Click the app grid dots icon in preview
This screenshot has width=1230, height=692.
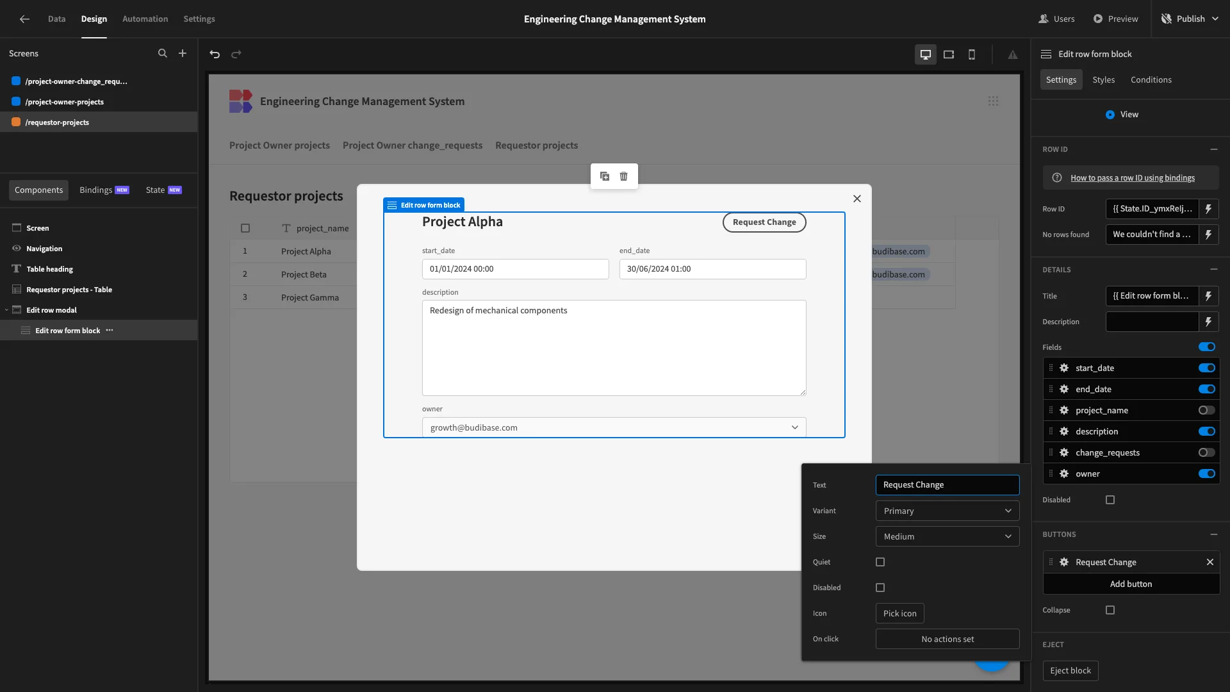click(x=993, y=101)
